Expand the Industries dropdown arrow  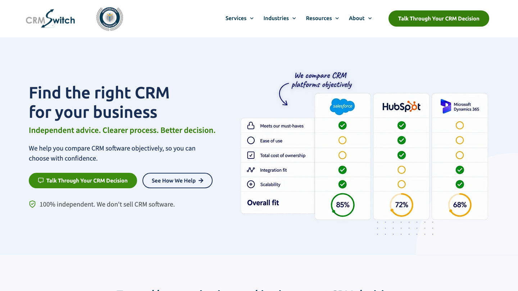point(294,18)
